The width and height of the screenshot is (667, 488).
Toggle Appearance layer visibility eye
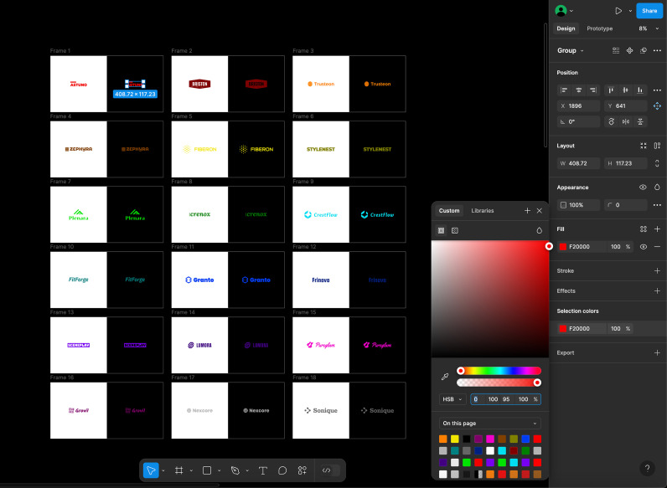pyautogui.click(x=643, y=187)
